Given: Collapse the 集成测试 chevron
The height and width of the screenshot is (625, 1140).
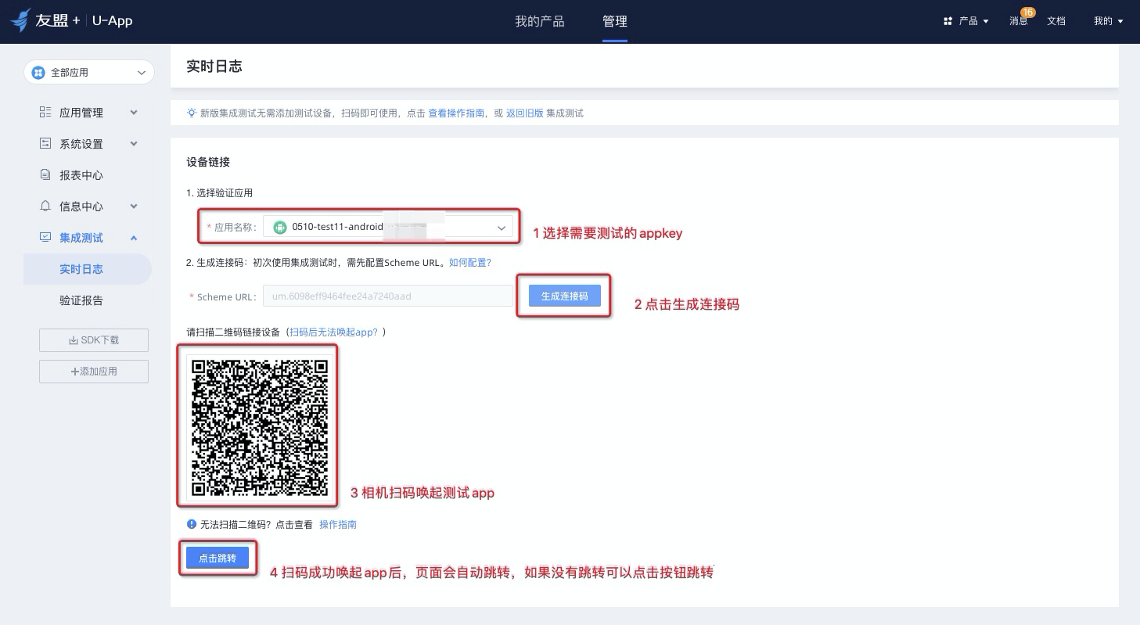Looking at the screenshot, I should coord(134,238).
